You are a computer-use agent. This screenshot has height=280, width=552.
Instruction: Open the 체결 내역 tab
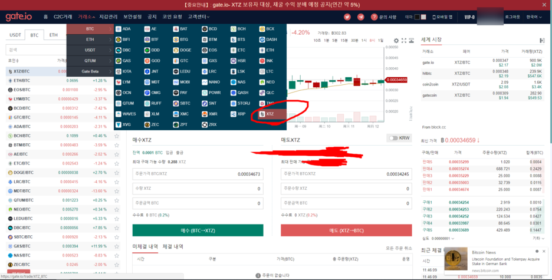[173, 246]
